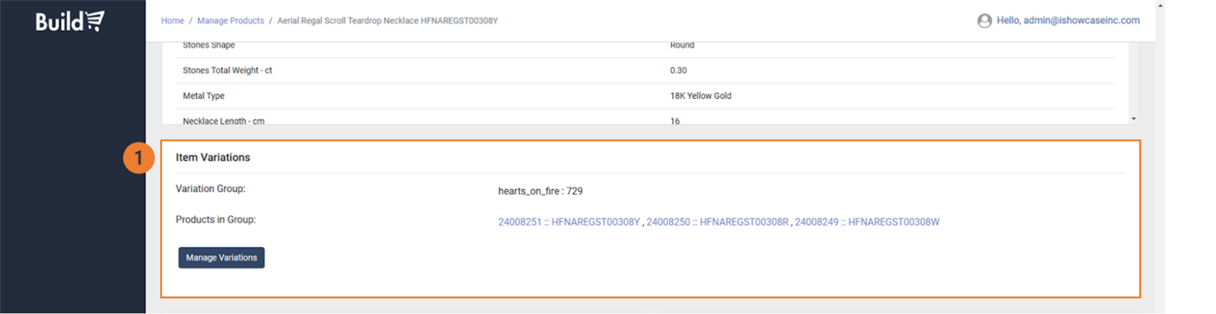Viewport: 1216px width, 314px height.
Task: Click the Products in Group label
Action: pyautogui.click(x=215, y=220)
